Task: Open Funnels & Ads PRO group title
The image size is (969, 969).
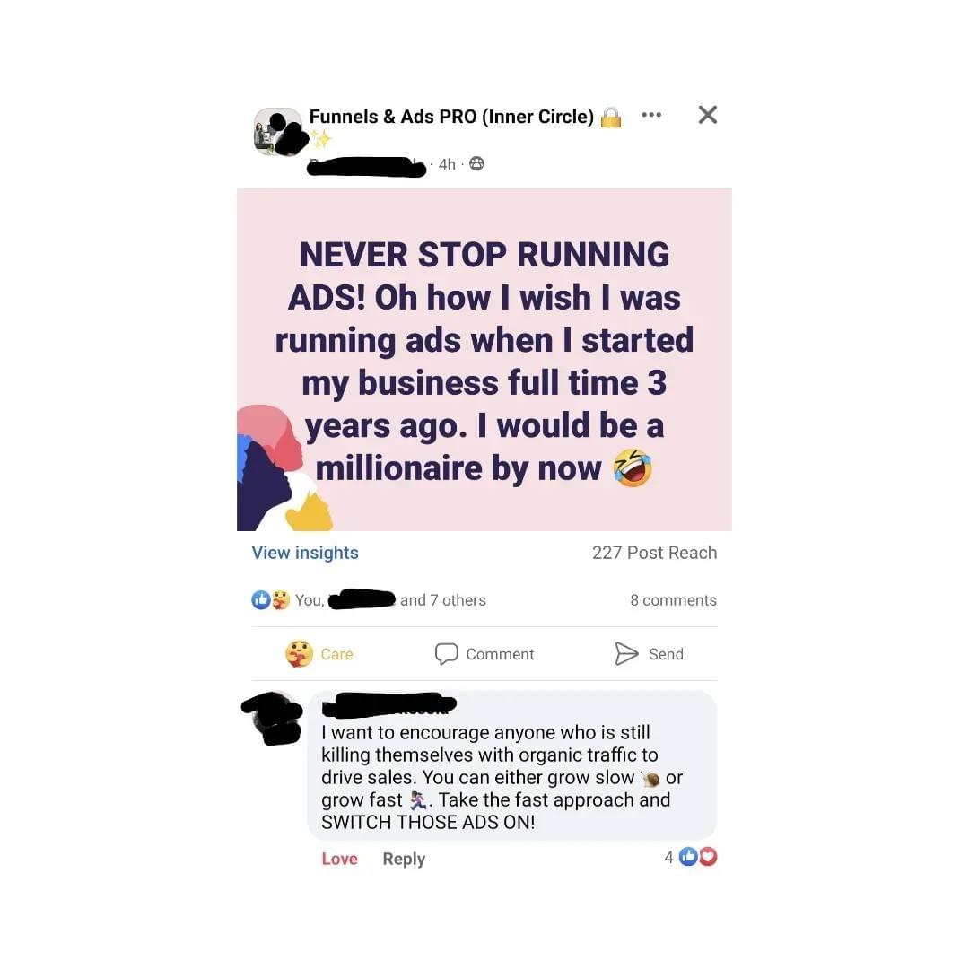Action: (451, 116)
